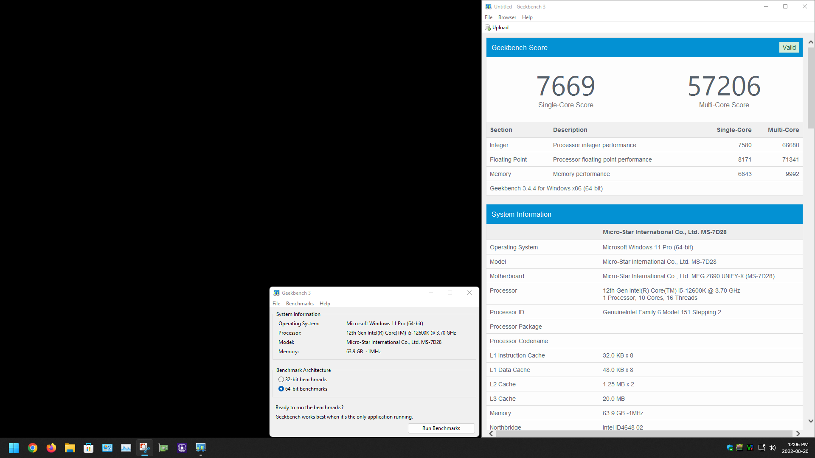Screen dimensions: 815x458
Task: Open File Explorer from taskbar
Action: [x=70, y=448]
